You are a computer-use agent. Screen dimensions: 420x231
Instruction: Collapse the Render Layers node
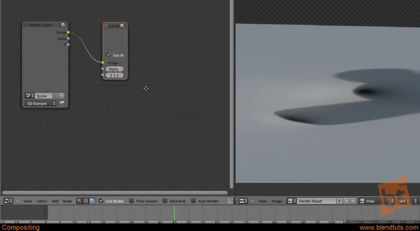(25, 25)
